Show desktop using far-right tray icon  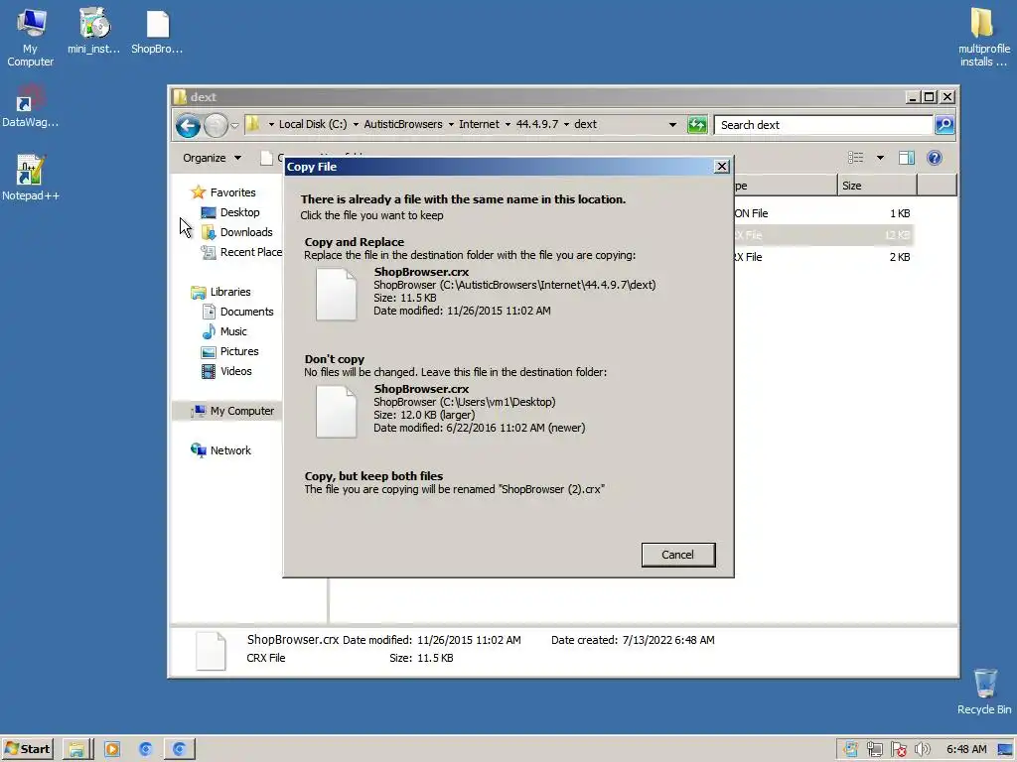pyautogui.click(x=1005, y=749)
